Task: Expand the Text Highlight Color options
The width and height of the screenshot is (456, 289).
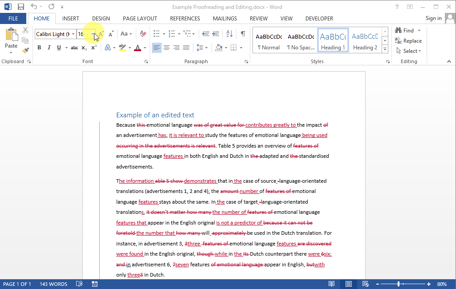Action: (130, 47)
